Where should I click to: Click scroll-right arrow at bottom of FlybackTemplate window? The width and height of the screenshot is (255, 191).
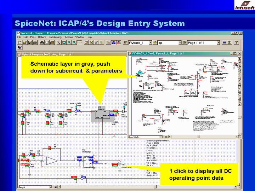coord(236,187)
